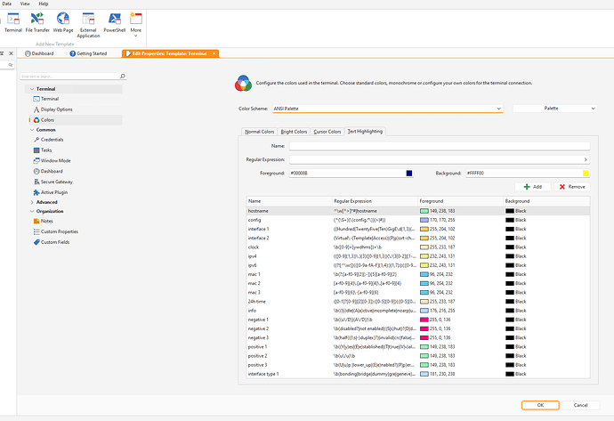This screenshot has height=421, width=614.
Task: Open the Palette dropdown
Action: pyautogui.click(x=554, y=108)
